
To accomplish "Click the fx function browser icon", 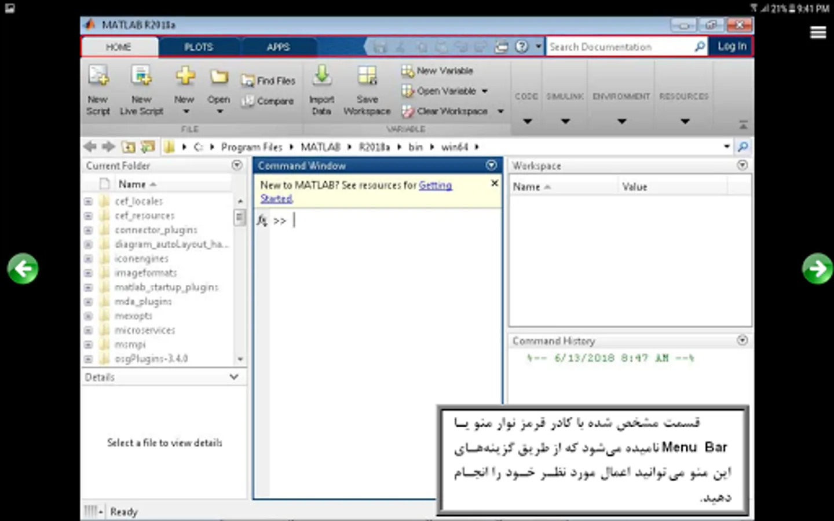I will coord(262,221).
